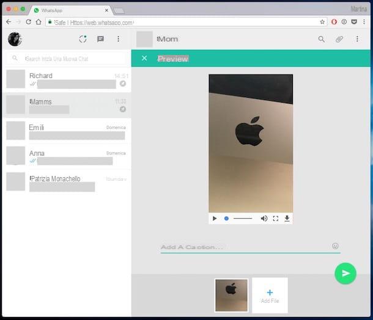The image size is (373, 320).
Task: Open a new browser tab
Action: tap(119, 11)
